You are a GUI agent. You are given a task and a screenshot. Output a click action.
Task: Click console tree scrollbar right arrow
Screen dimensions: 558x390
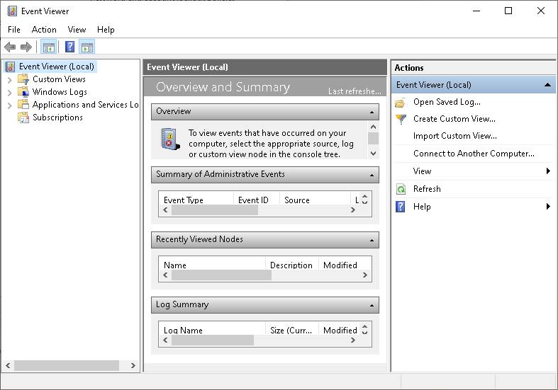point(133,365)
